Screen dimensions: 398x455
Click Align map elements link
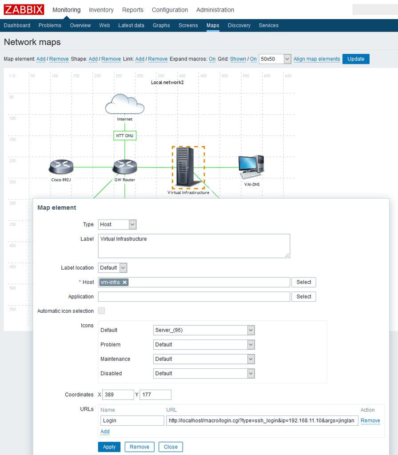316,59
